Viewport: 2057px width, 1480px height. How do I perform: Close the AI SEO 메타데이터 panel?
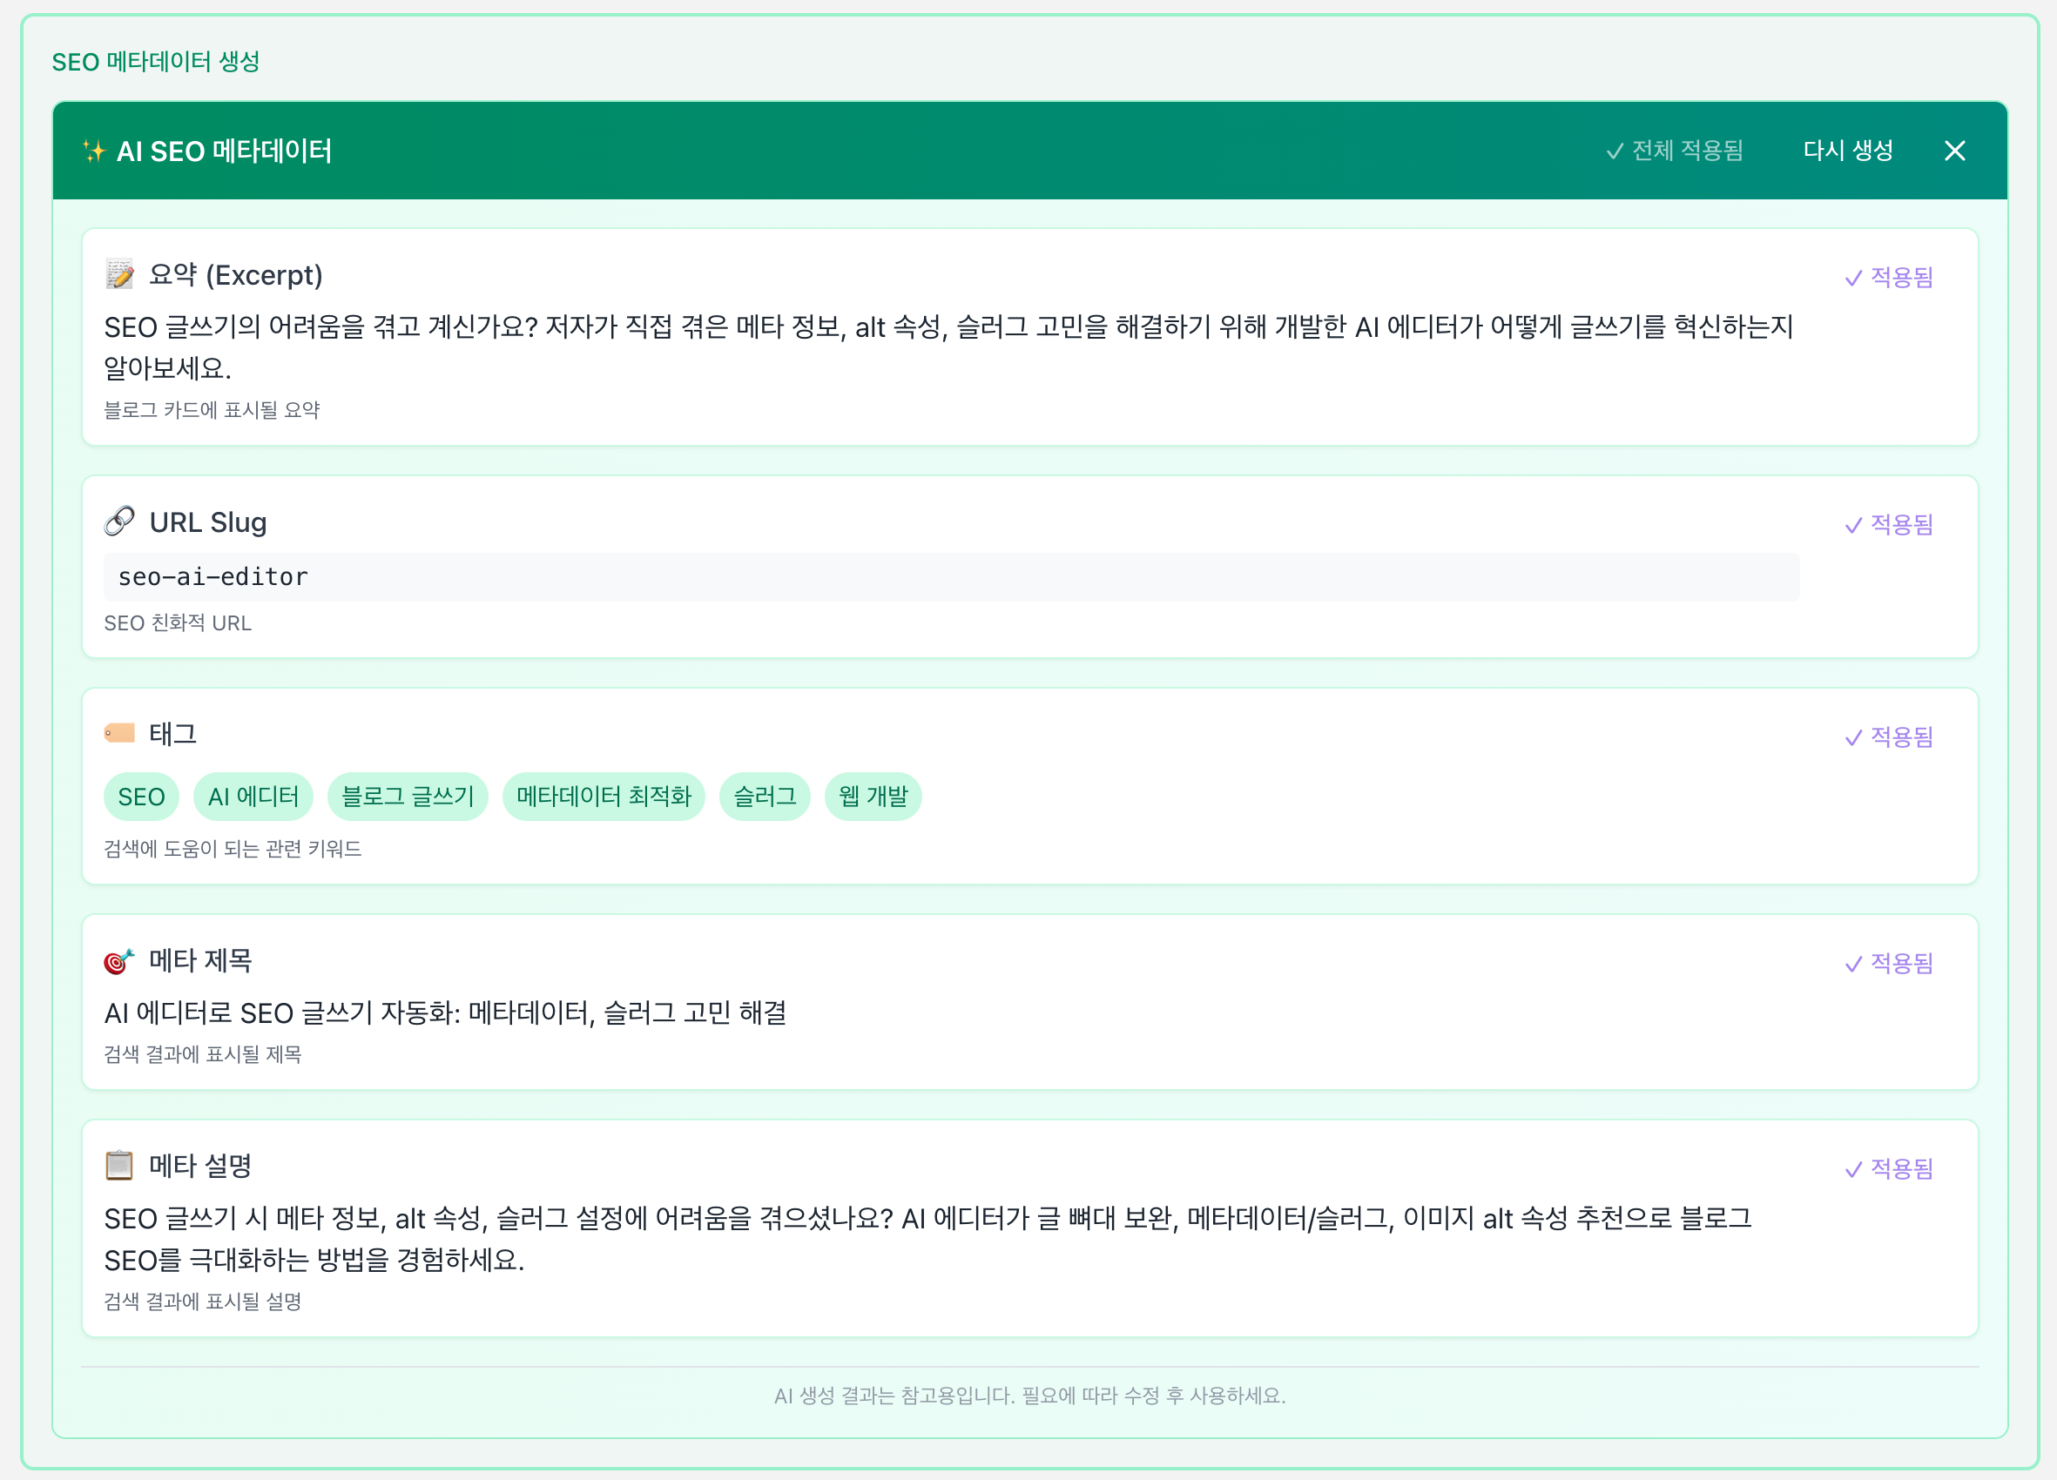tap(1955, 151)
